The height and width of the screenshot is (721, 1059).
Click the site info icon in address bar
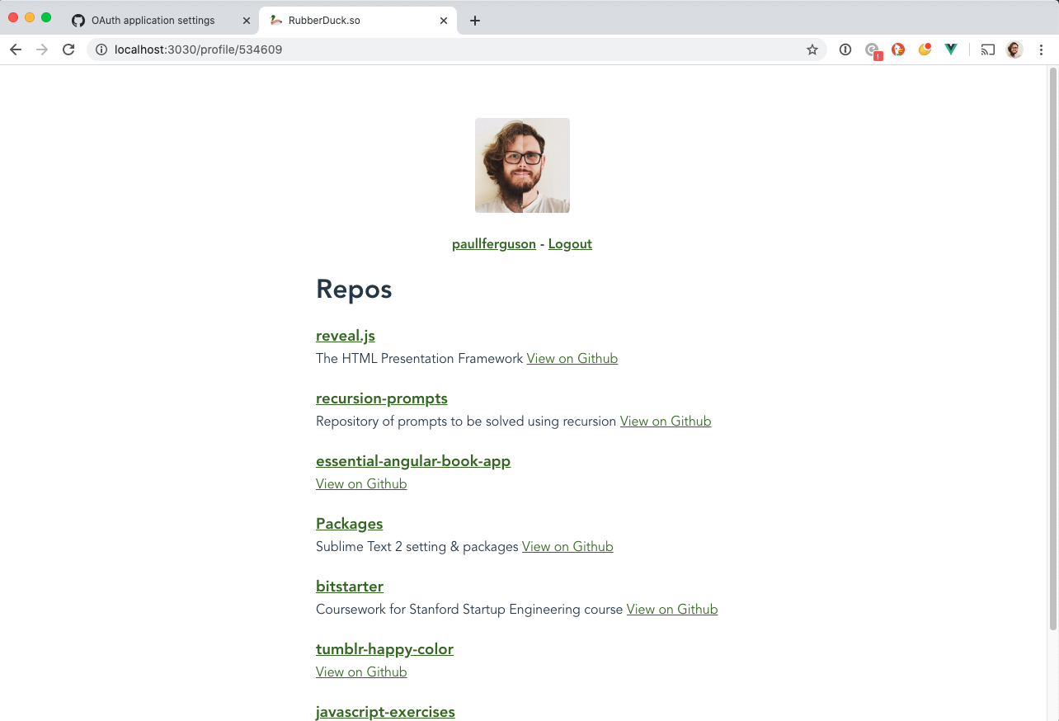pos(101,49)
